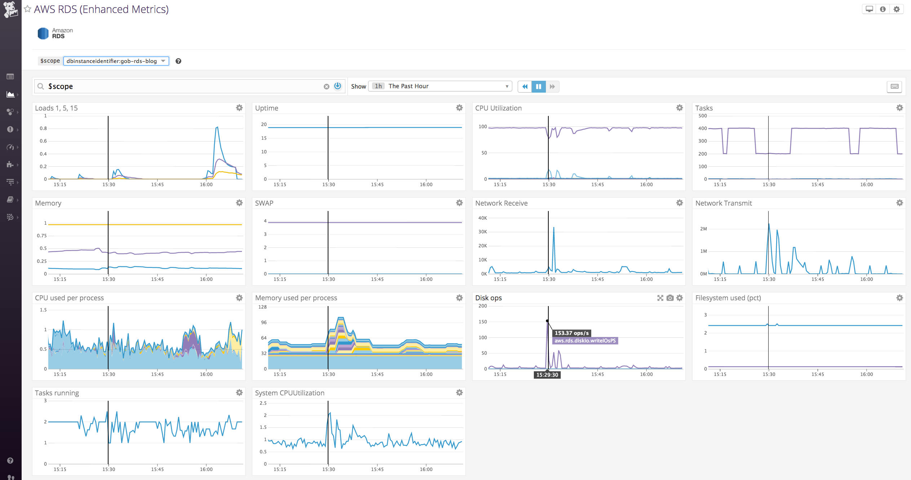911x480 pixels.
Task: Expand the Disk ops graph to fullscreen
Action: [660, 298]
